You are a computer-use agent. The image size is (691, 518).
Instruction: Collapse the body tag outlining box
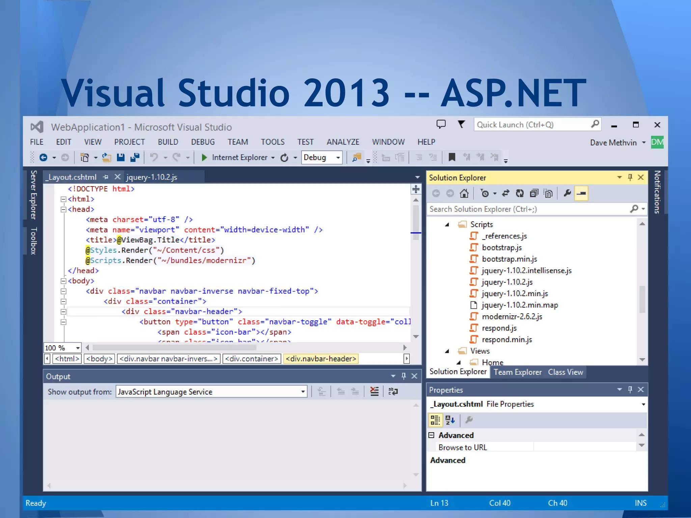pyautogui.click(x=63, y=281)
